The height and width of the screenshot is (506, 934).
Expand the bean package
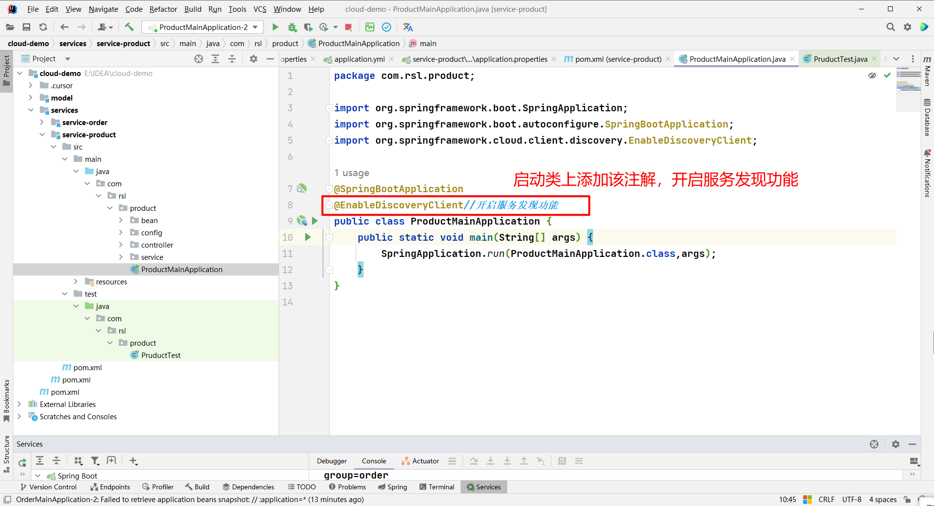(x=121, y=220)
